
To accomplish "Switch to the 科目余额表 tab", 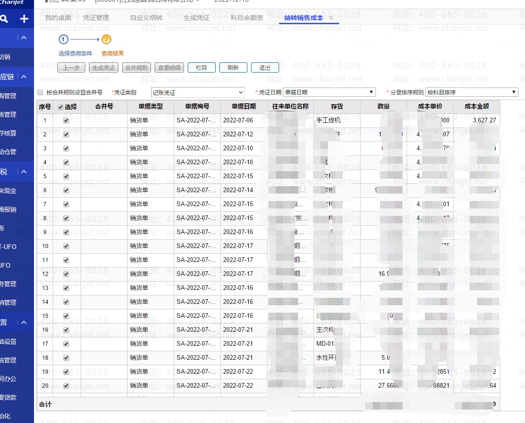I will (247, 18).
